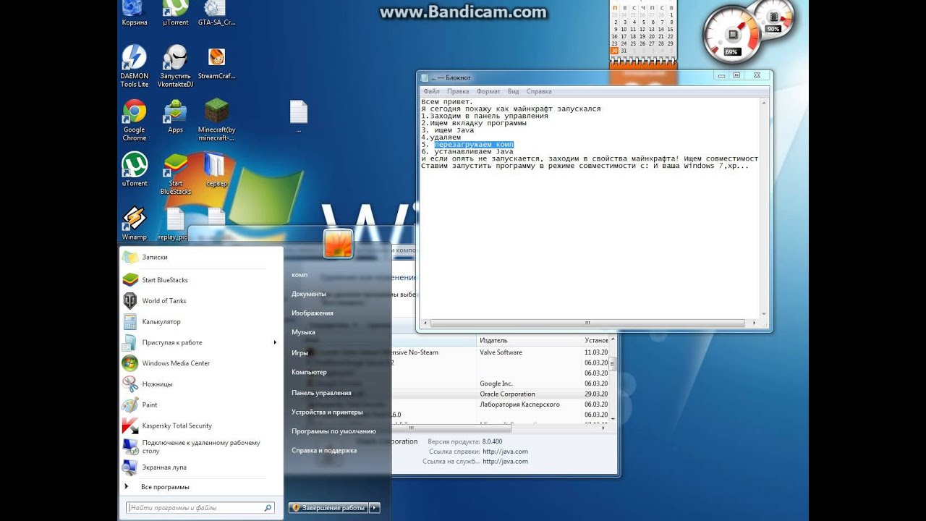The width and height of the screenshot is (926, 521).
Task: Launch DAEMON Tools Lite desktop icon
Action: point(134,67)
